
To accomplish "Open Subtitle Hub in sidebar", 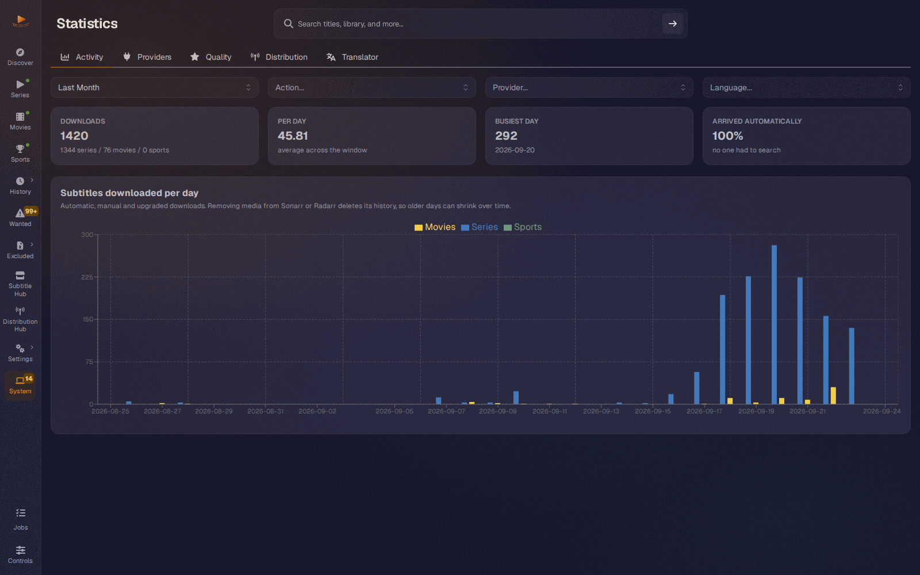I will click(x=20, y=284).
